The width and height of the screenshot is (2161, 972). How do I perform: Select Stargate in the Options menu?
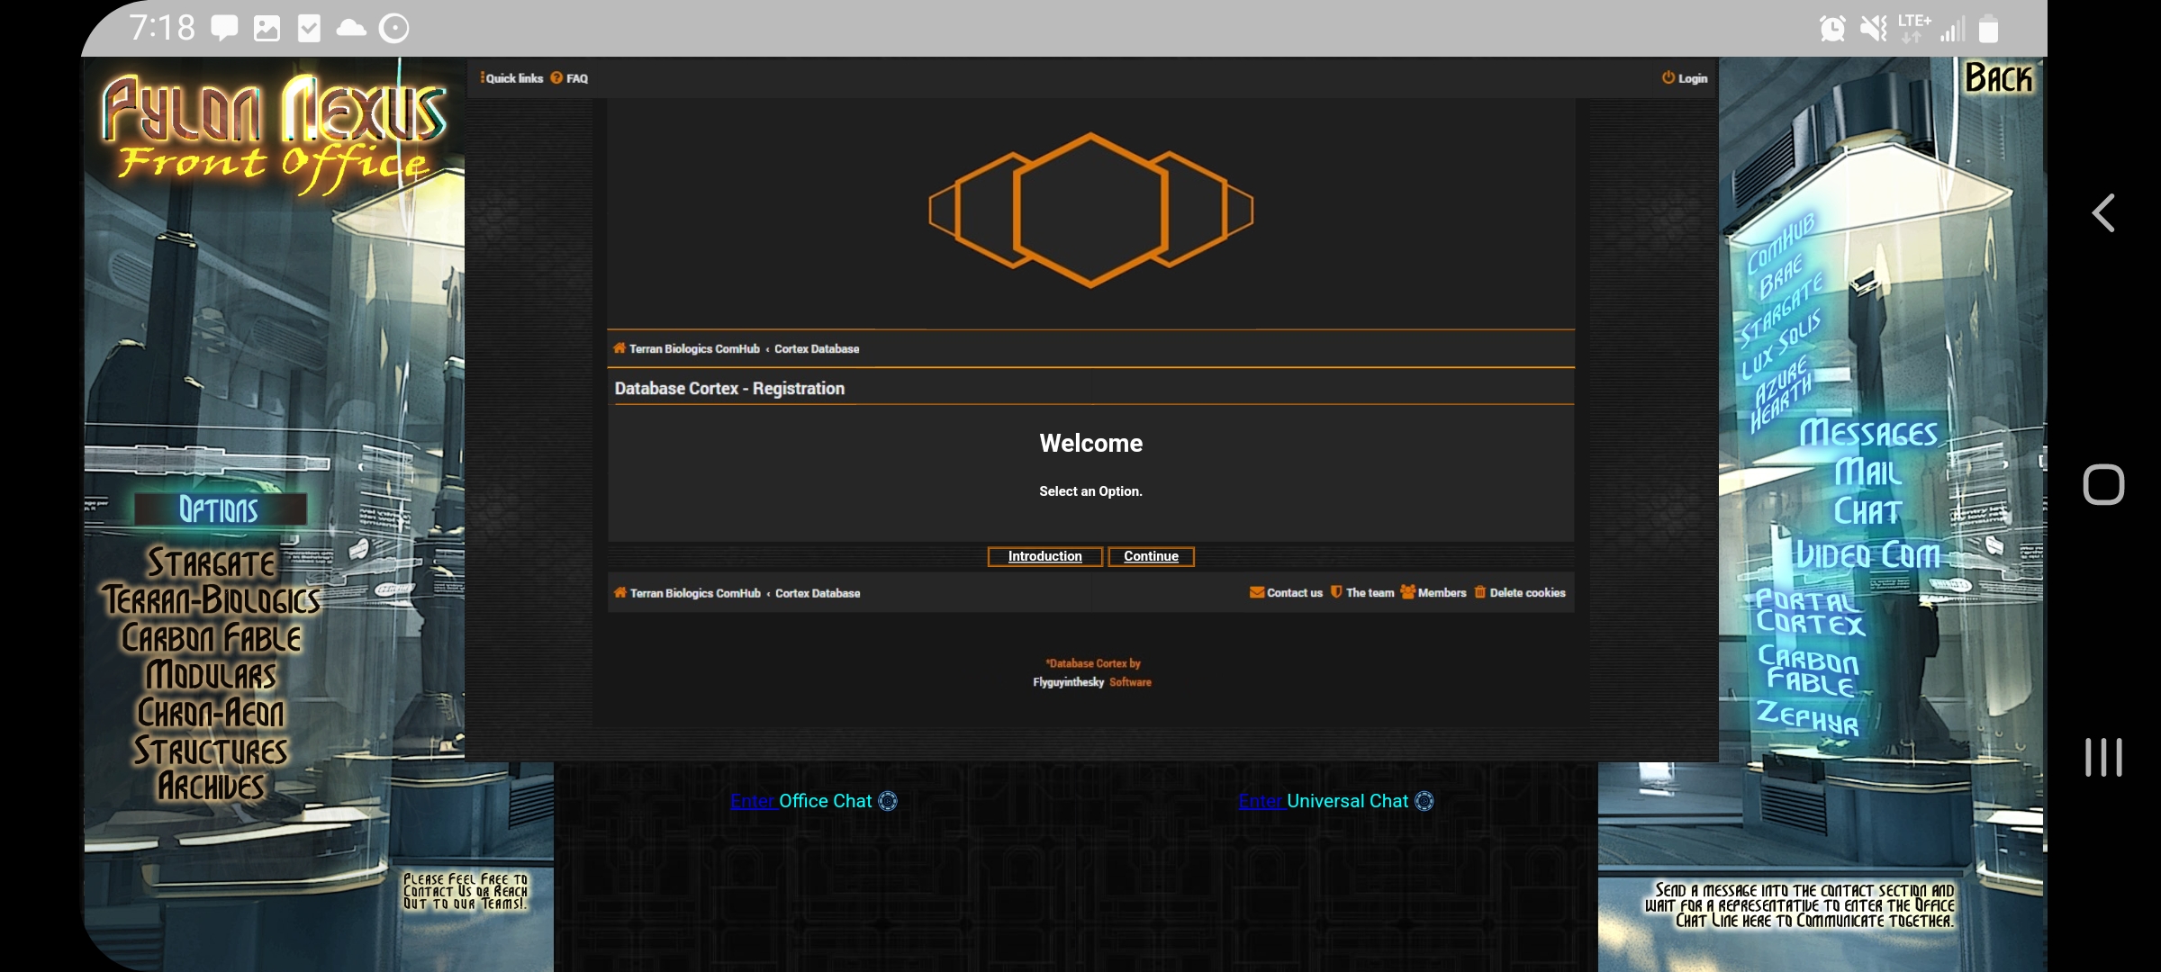point(212,563)
